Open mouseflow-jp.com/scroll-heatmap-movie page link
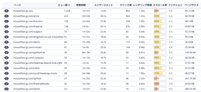Viewport: 201px width, 92px height. (x=35, y=73)
